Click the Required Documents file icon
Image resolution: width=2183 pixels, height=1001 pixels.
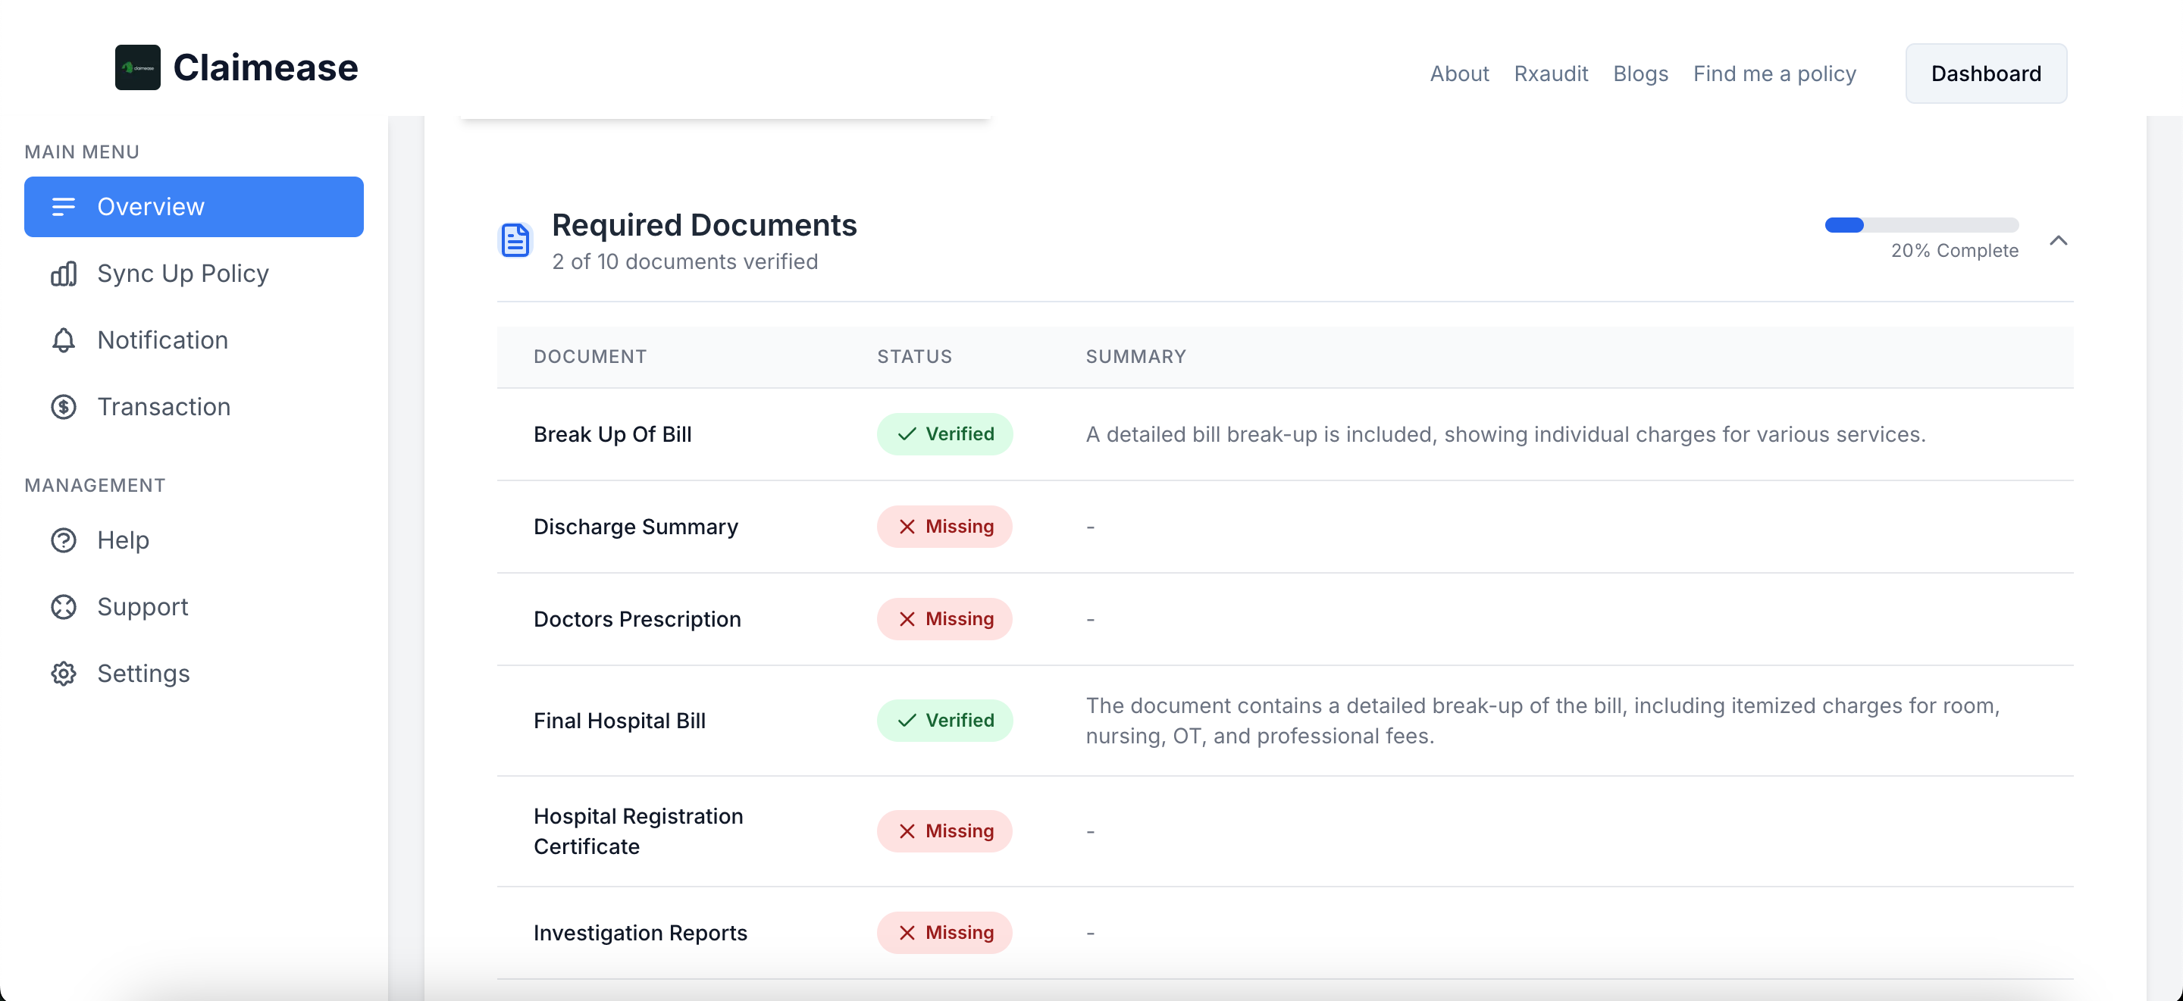pyautogui.click(x=515, y=240)
